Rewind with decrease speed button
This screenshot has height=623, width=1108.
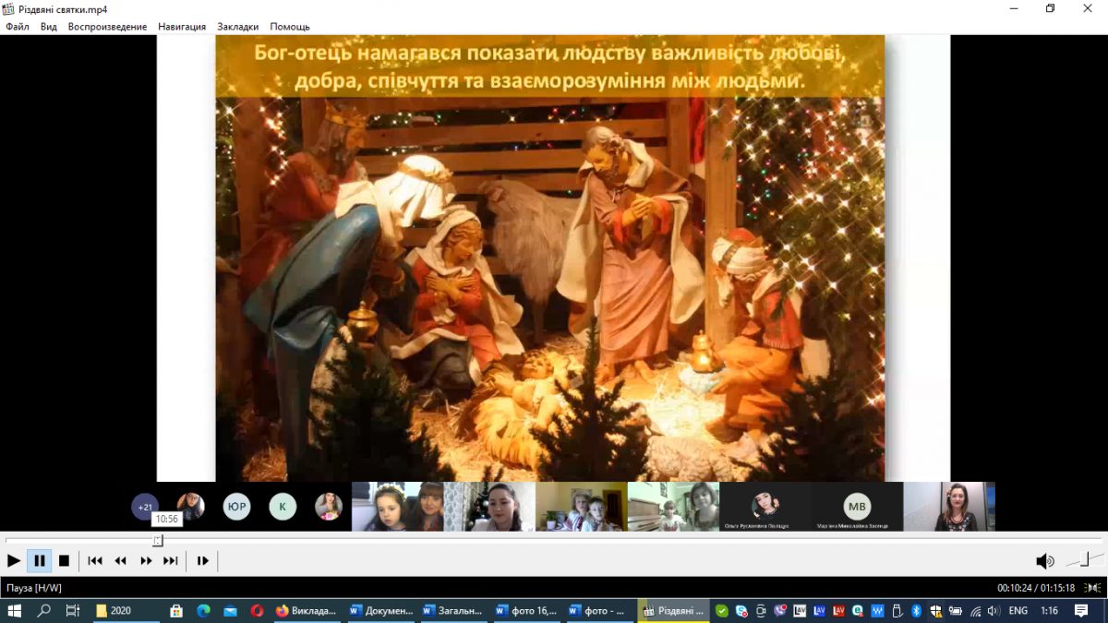coord(120,560)
